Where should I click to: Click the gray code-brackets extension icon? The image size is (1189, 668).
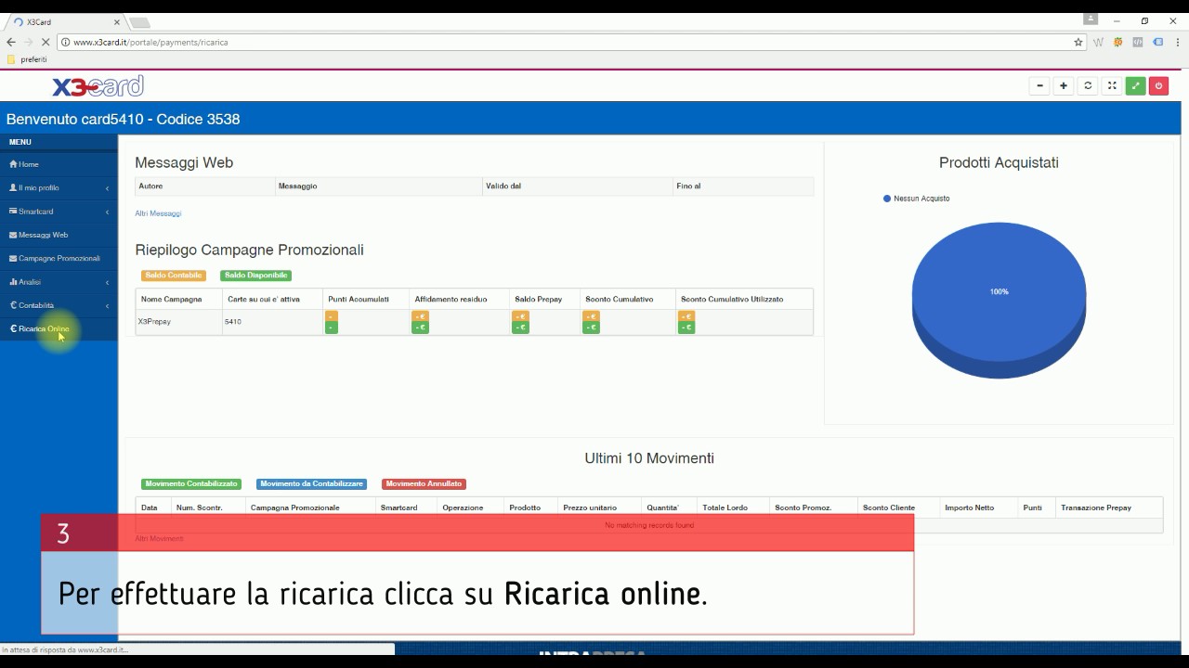(1138, 42)
